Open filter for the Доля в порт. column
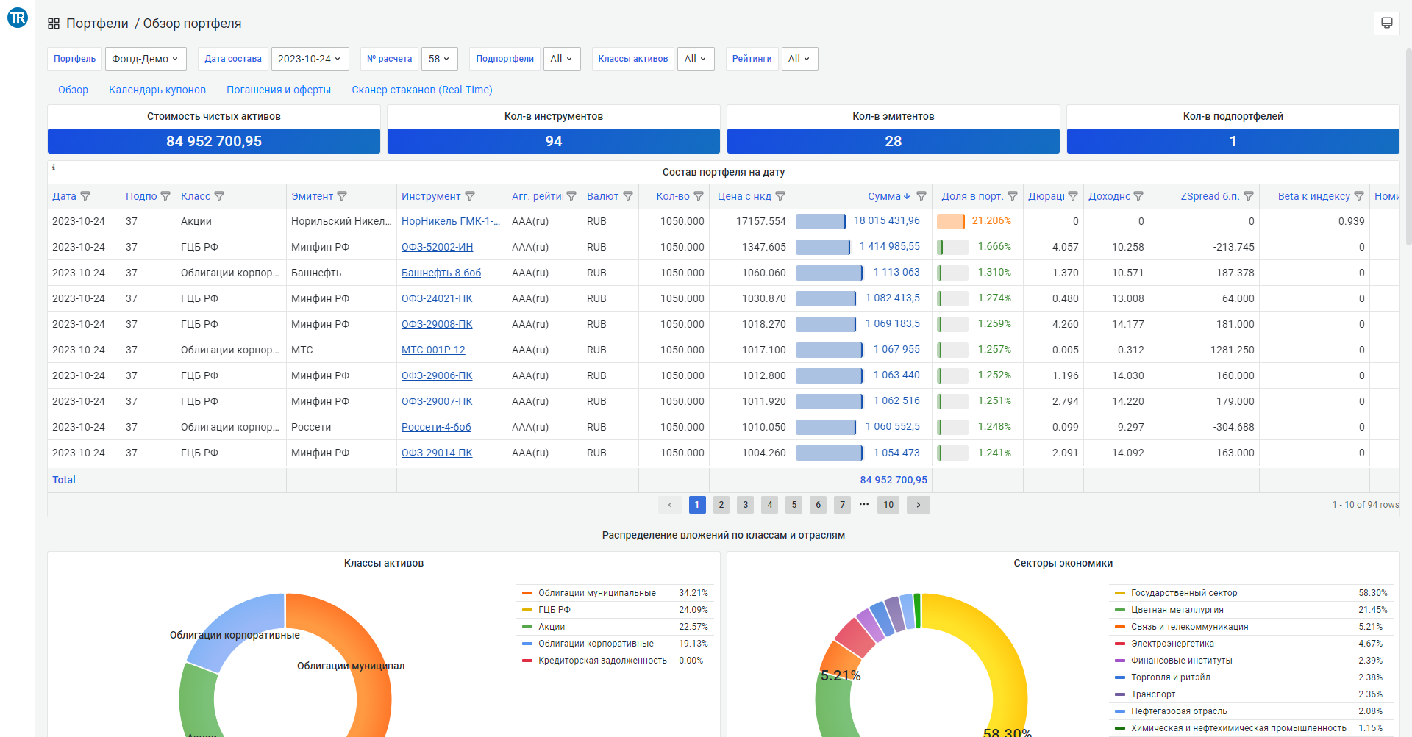 (1013, 196)
